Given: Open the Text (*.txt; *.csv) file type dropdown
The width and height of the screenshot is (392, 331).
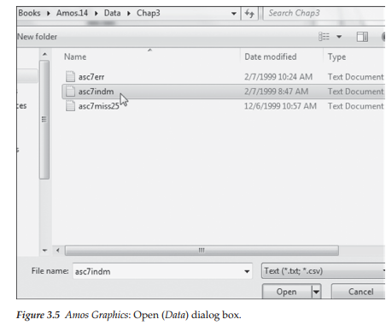Looking at the screenshot, I should coord(324,270).
